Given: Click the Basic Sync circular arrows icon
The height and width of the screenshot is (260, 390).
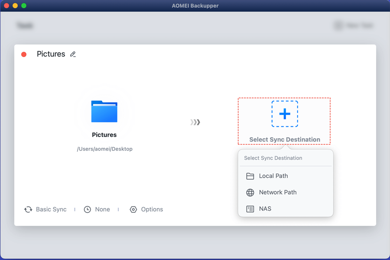Looking at the screenshot, I should click(x=28, y=209).
